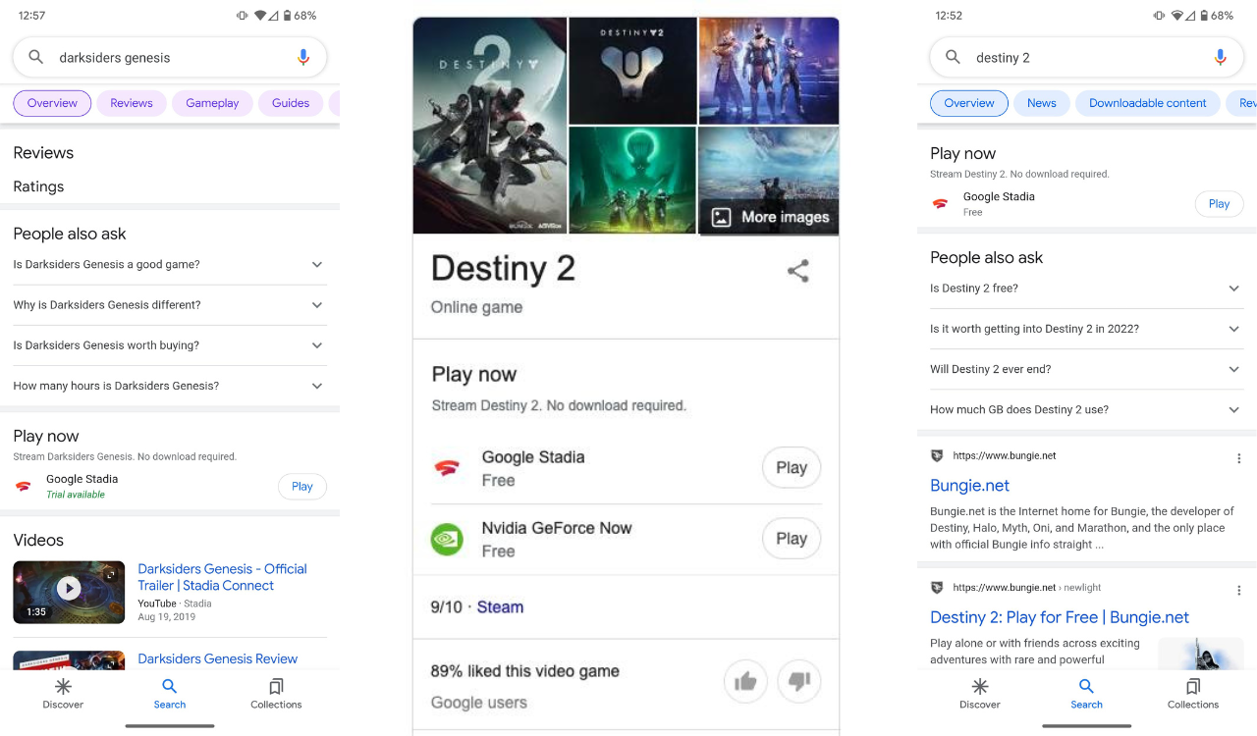Open 'Destiny 2: Play for Free | Bungie.net' result
The image size is (1257, 736).
(1060, 617)
